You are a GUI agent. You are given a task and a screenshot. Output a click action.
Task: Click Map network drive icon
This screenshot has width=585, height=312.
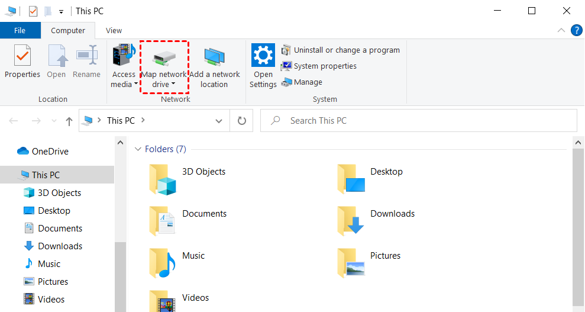pos(164,57)
